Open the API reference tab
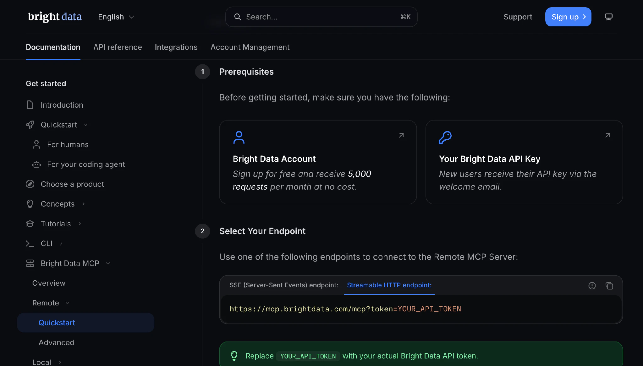The width and height of the screenshot is (643, 366). (x=118, y=47)
